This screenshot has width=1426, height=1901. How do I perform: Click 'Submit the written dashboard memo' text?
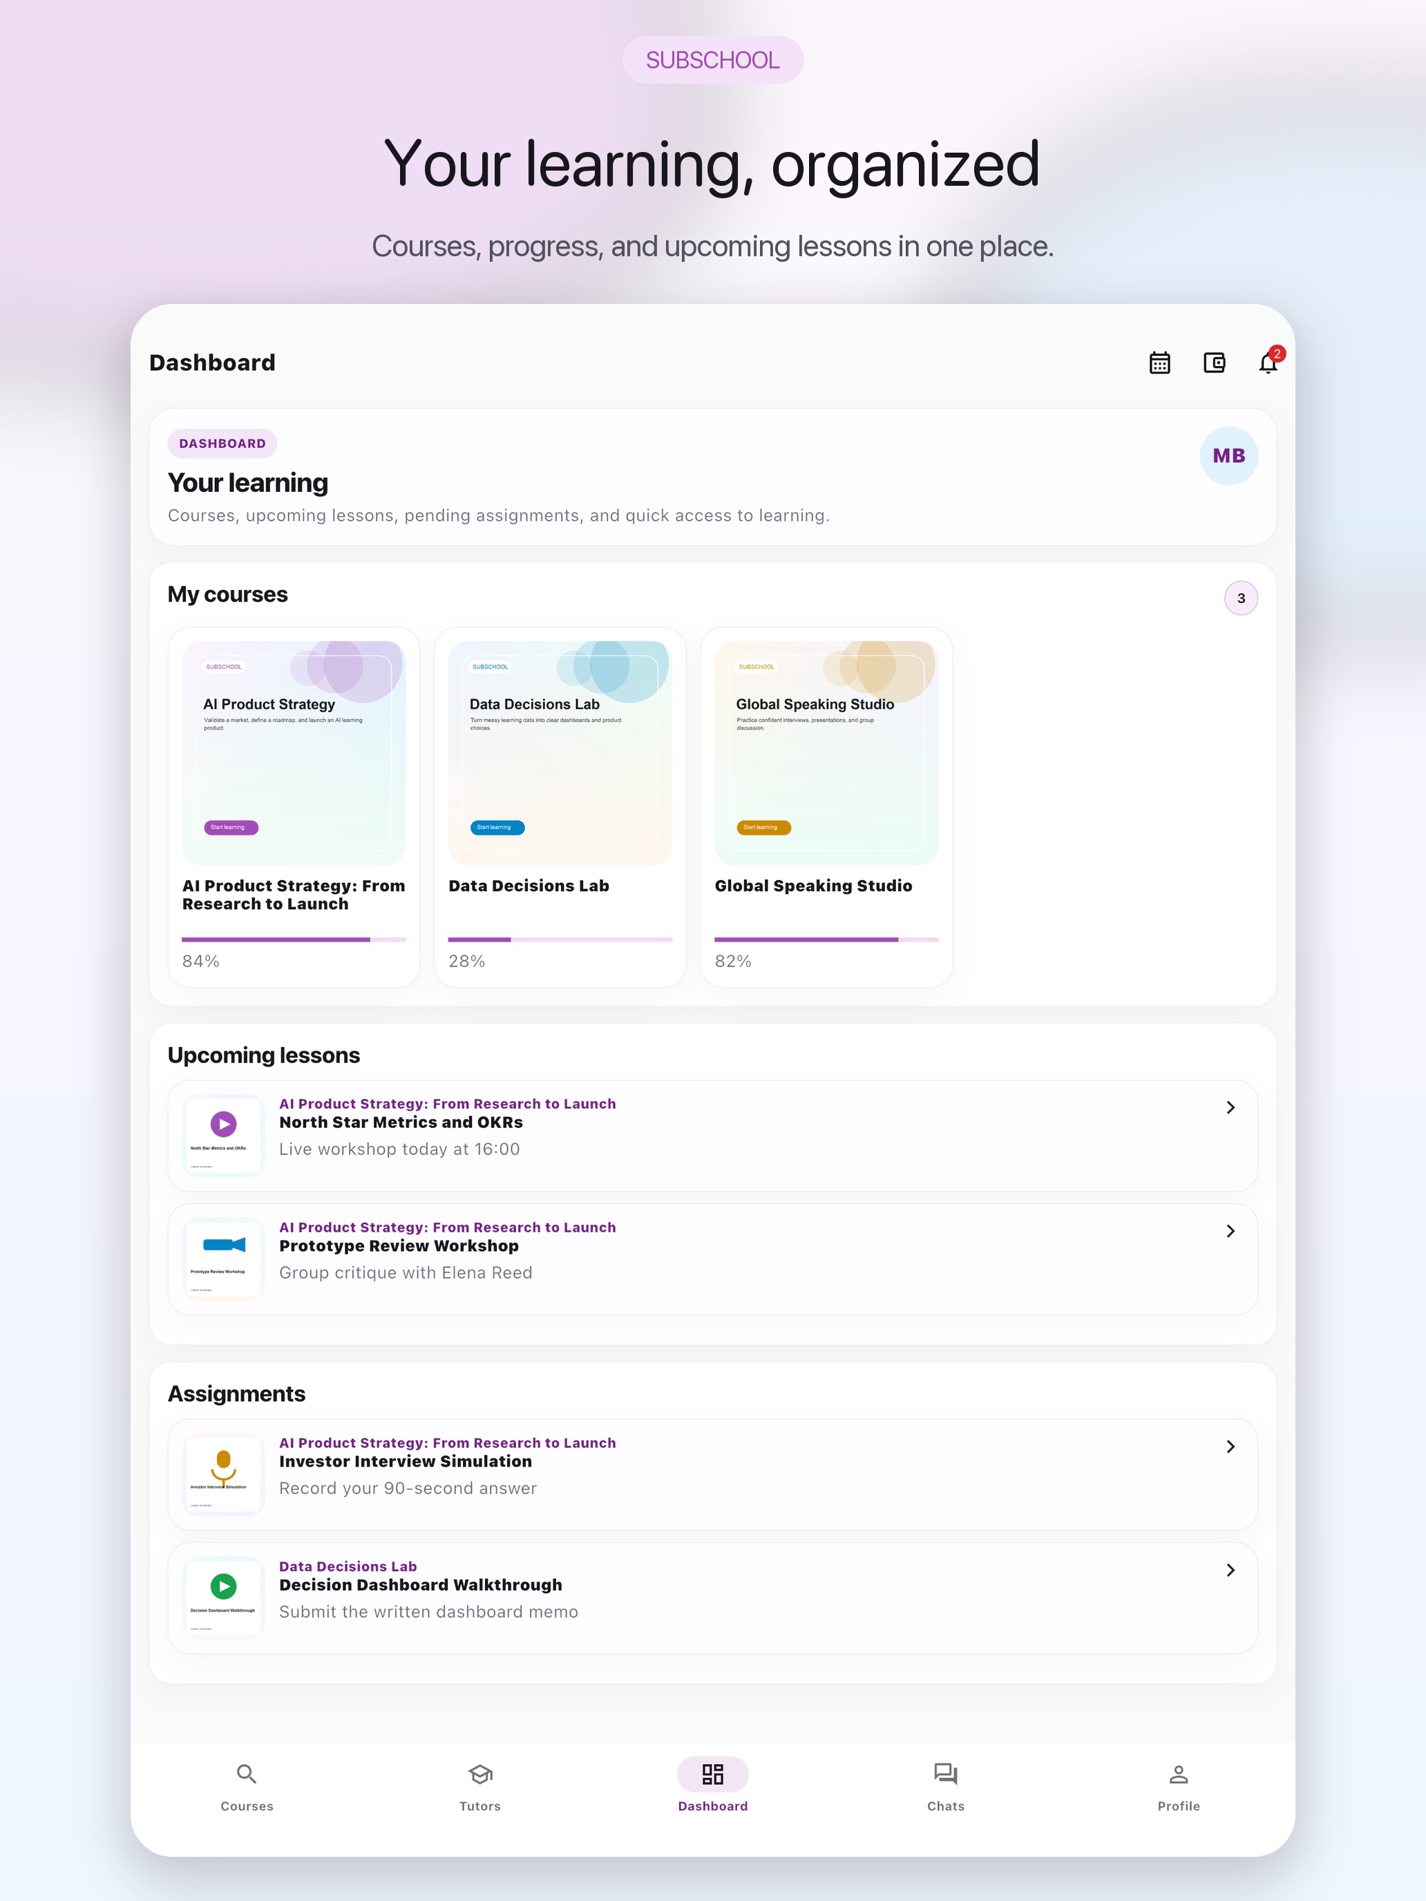pos(429,1613)
